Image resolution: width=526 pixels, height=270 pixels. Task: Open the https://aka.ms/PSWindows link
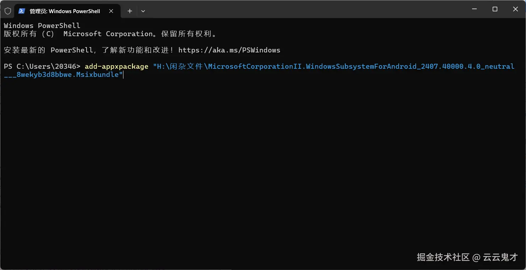[229, 50]
